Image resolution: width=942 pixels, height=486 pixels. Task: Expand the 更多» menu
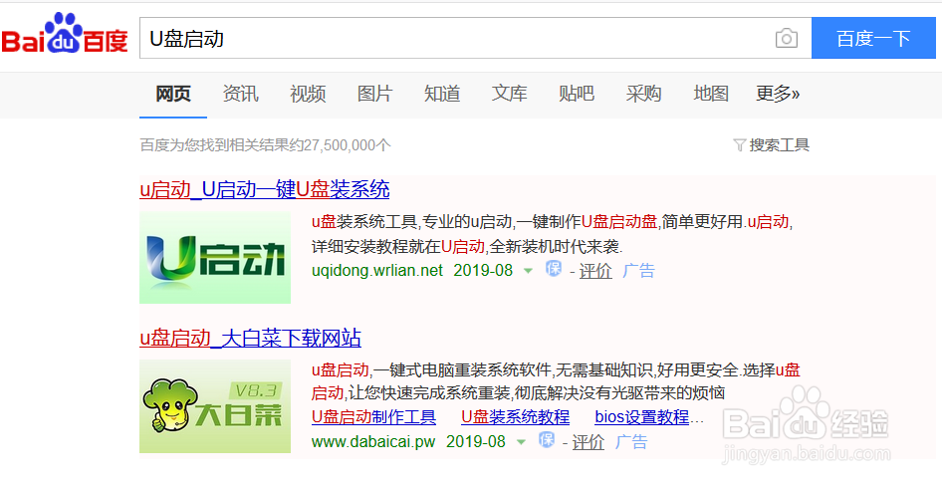[778, 94]
